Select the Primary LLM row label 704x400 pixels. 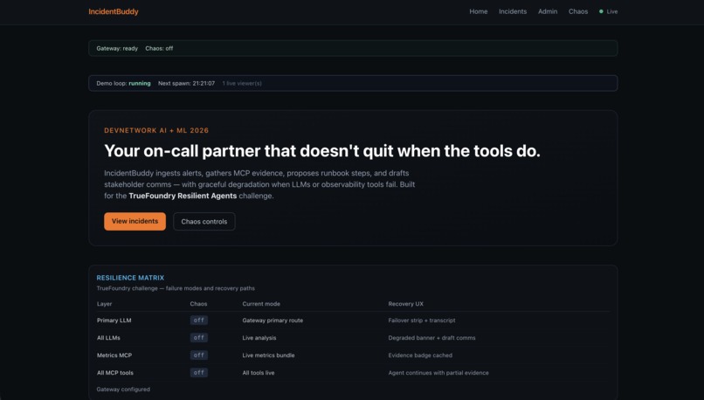tap(114, 321)
